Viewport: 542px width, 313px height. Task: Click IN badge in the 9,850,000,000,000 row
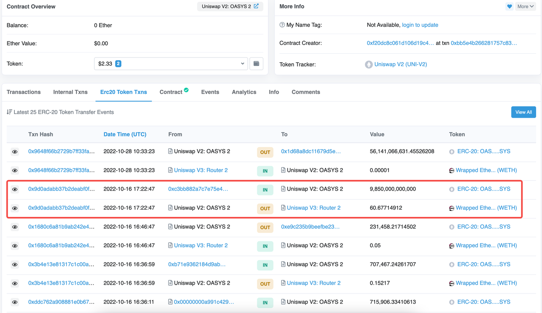(265, 190)
